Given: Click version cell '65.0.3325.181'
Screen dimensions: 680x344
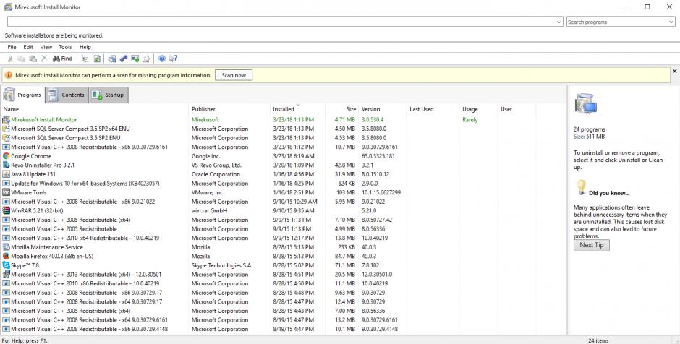Looking at the screenshot, I should click(378, 156).
